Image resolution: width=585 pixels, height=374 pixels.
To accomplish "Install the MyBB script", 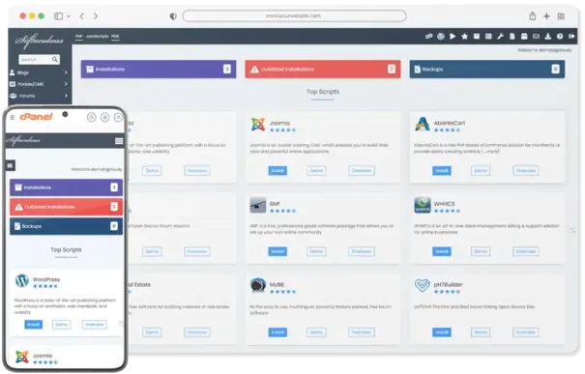I will point(278,332).
